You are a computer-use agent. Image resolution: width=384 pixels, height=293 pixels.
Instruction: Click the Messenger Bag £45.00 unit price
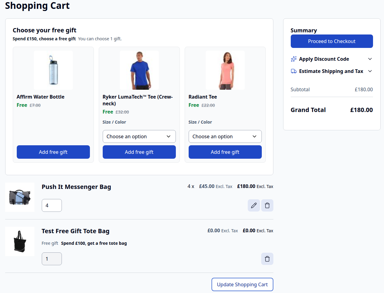207,186
